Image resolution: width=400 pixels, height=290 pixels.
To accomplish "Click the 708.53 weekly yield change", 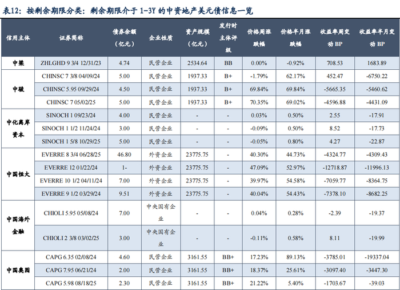I will click(x=335, y=63).
